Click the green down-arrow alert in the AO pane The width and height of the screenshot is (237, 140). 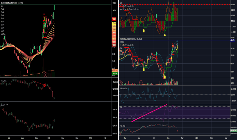(156, 15)
